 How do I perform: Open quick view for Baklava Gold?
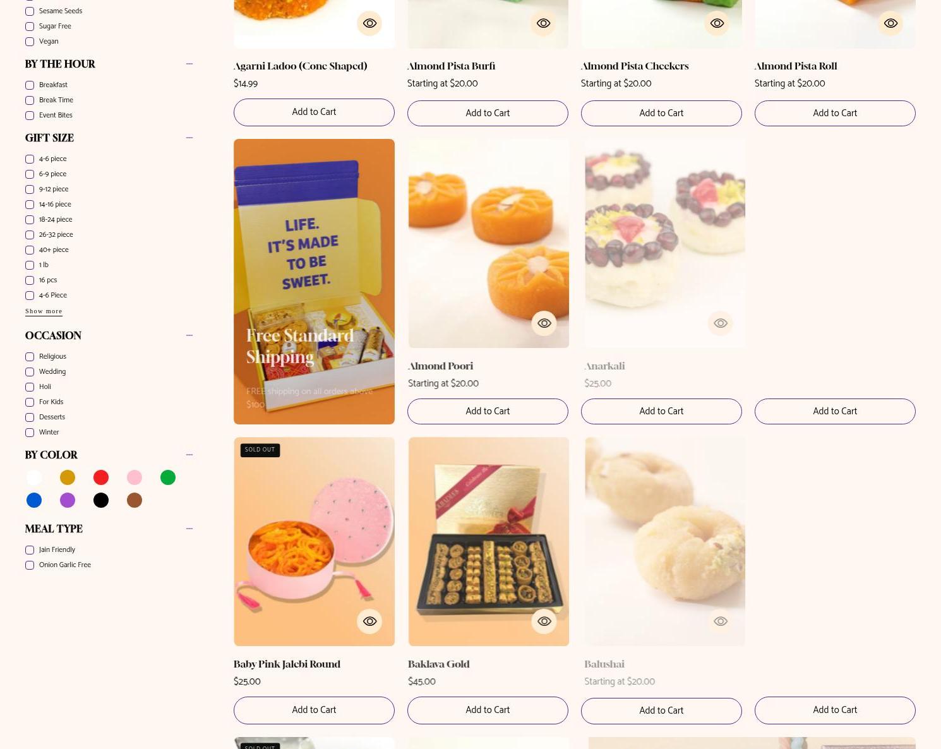point(544,621)
